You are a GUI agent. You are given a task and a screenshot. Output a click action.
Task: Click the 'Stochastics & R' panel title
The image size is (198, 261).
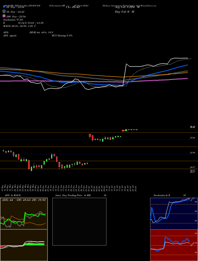pyautogui.click(x=162, y=195)
